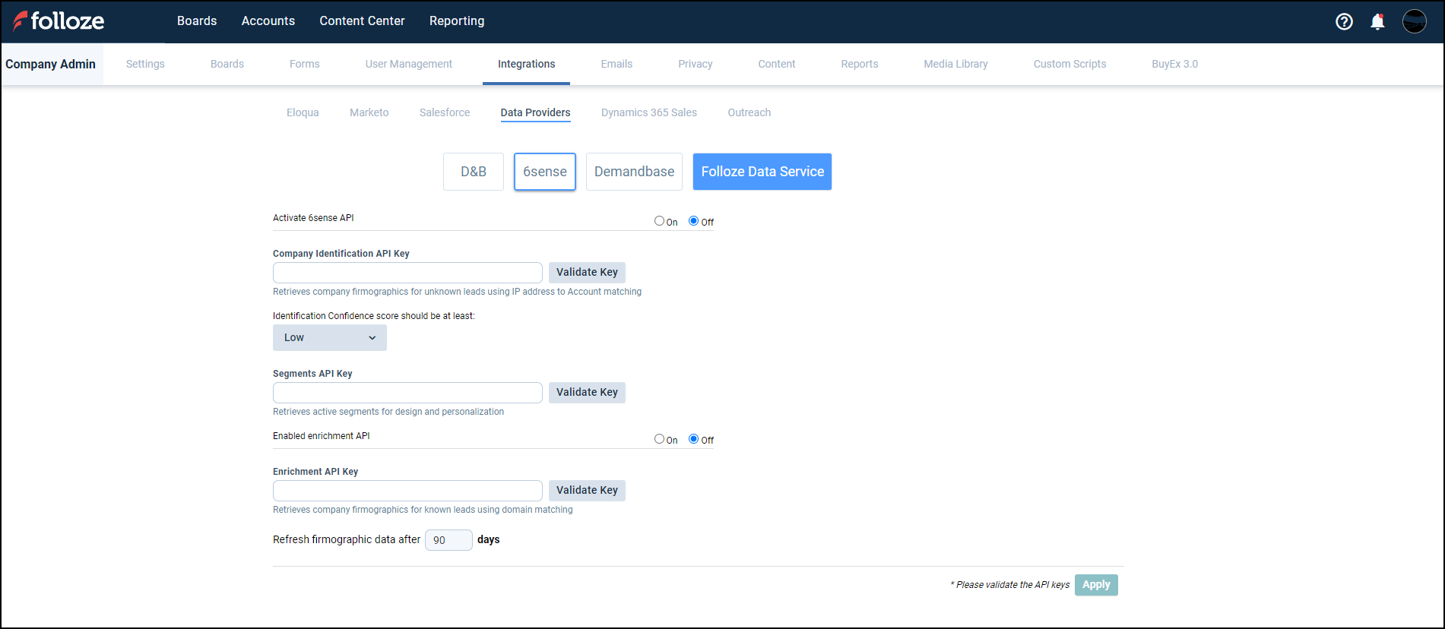This screenshot has height=629, width=1445.
Task: Open Content Center in top navigation
Action: [x=362, y=21]
